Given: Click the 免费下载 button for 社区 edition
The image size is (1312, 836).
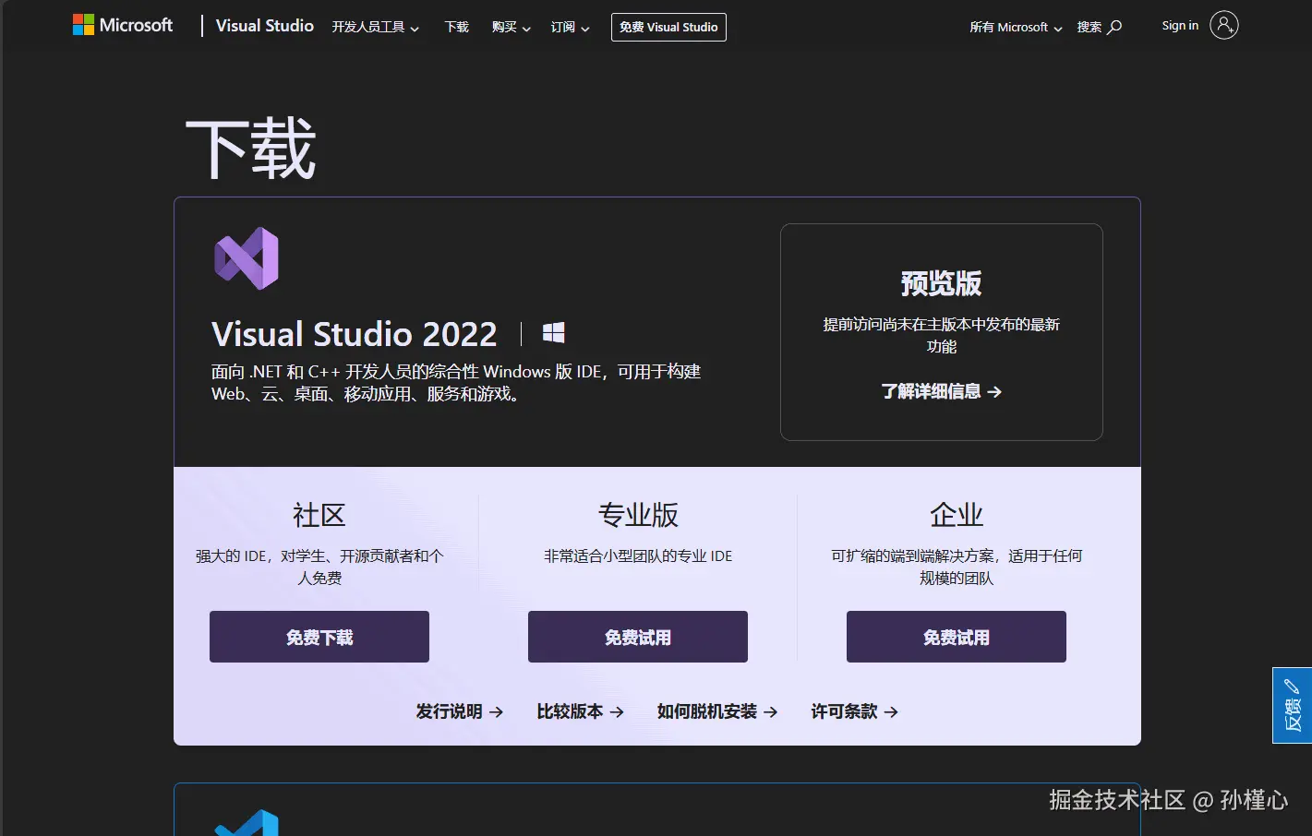Looking at the screenshot, I should pyautogui.click(x=319, y=637).
